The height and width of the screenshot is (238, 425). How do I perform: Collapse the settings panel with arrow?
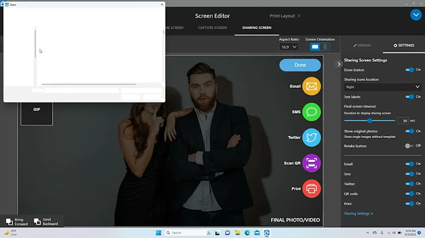click(x=339, y=64)
